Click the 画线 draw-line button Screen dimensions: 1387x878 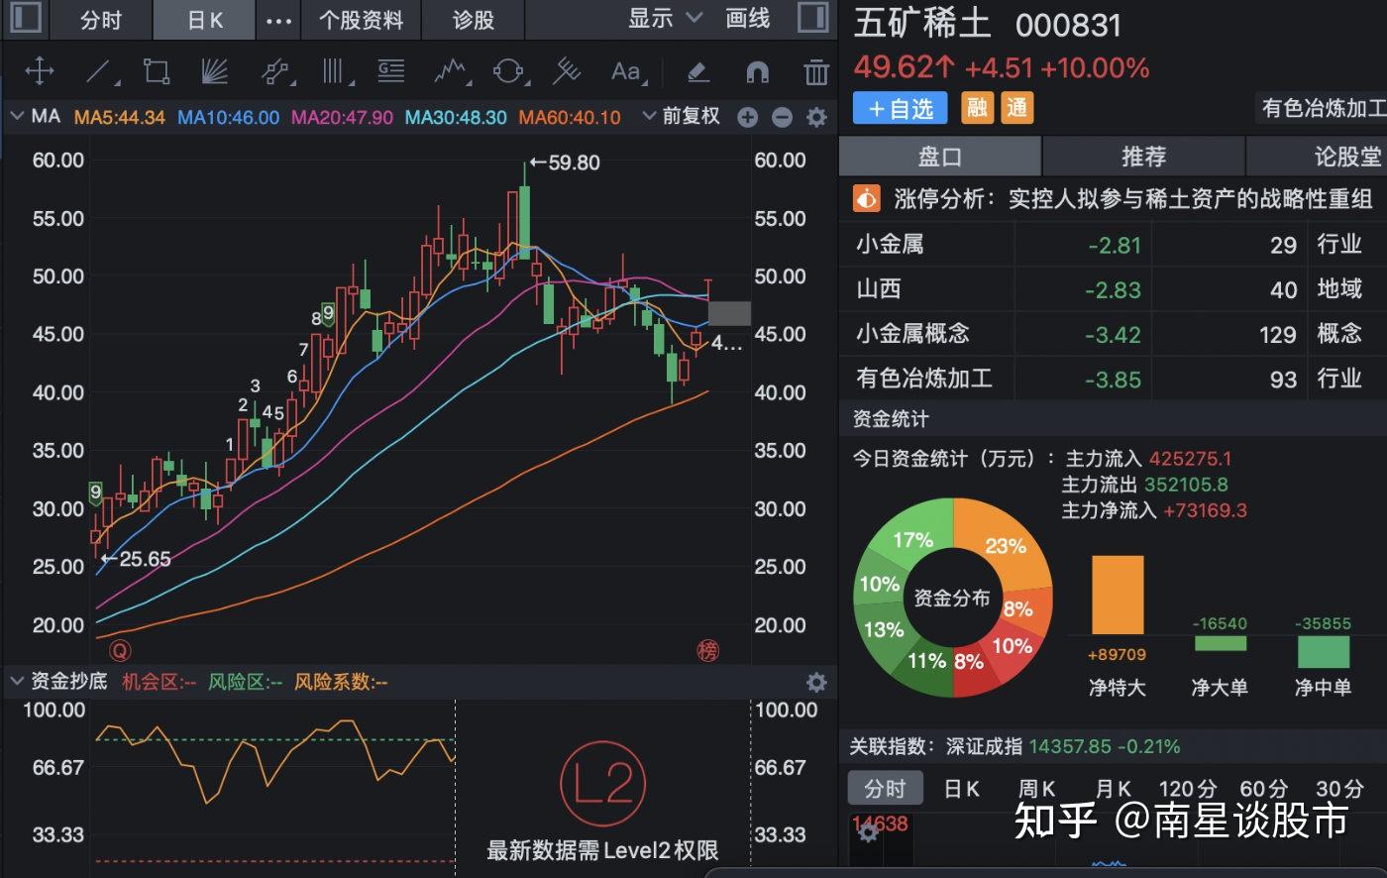tap(748, 18)
